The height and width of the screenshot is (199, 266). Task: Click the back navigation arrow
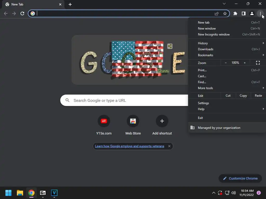(x=6, y=13)
